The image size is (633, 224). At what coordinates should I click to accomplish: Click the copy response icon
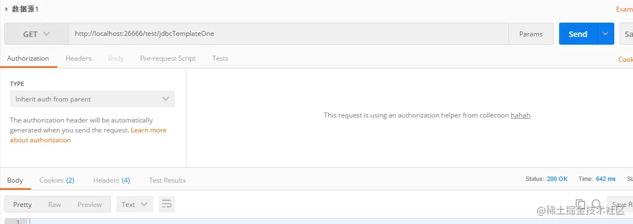(580, 204)
